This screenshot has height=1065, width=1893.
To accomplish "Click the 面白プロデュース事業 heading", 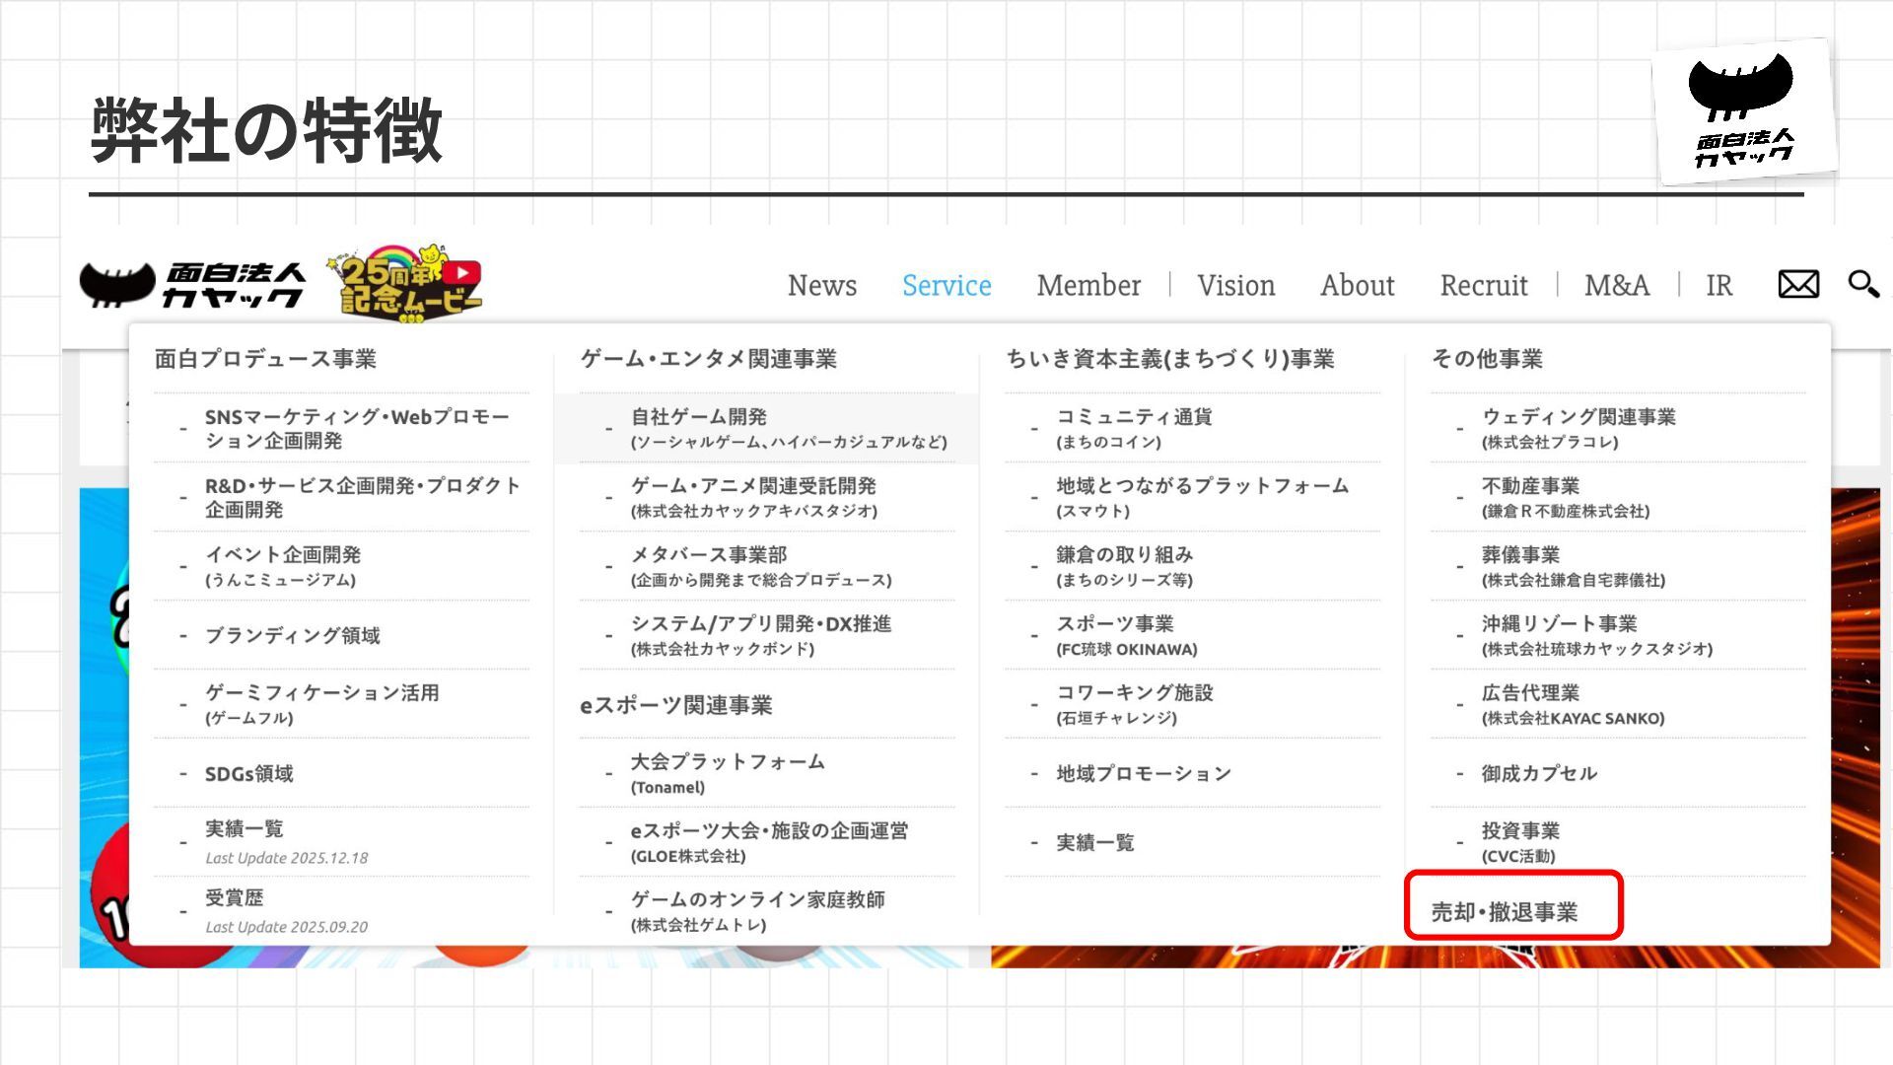I will (x=265, y=359).
